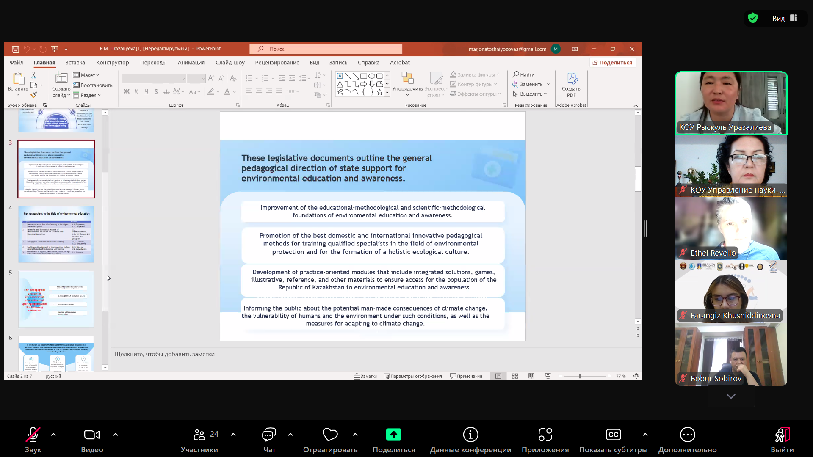
Task: Start slideshow from status bar icon
Action: click(548, 376)
